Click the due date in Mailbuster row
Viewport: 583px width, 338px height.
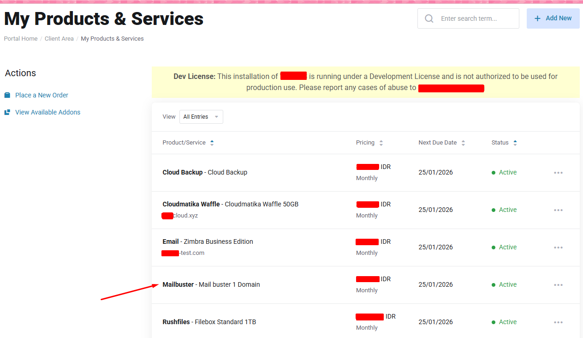click(435, 284)
